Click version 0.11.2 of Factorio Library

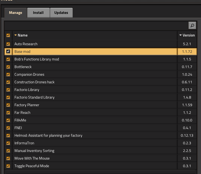click(x=187, y=90)
